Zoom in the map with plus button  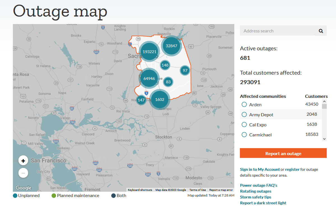23,161
